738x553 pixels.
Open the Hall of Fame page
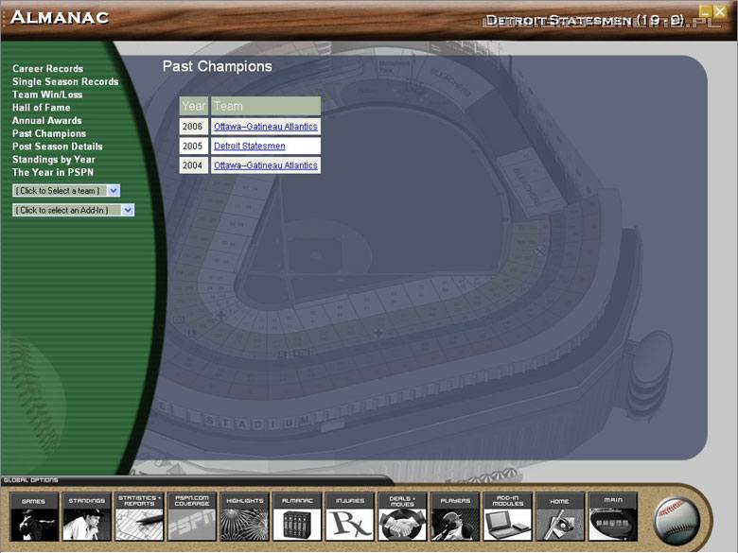tap(41, 108)
